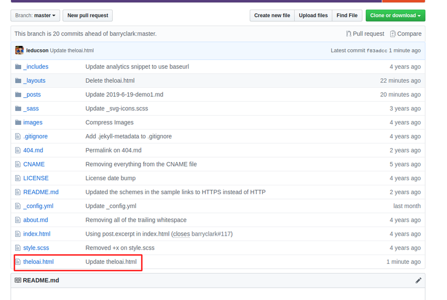Screen dimensions: 447x300
Task: Open the style.scss file
Action: 36,248
